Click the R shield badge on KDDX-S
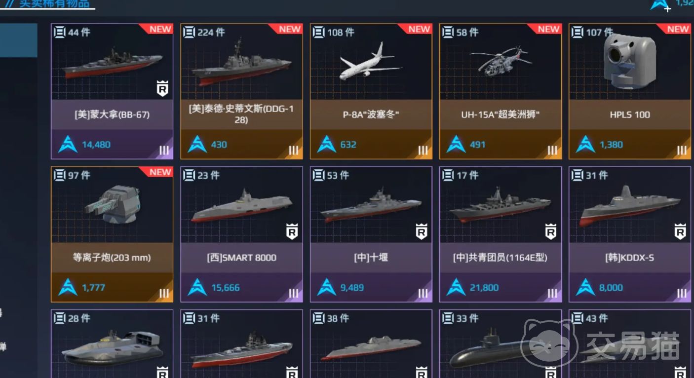The width and height of the screenshot is (694, 378). [680, 231]
